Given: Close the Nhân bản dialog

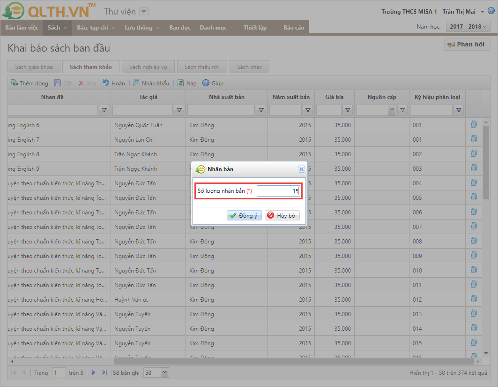Looking at the screenshot, I should click(301, 169).
